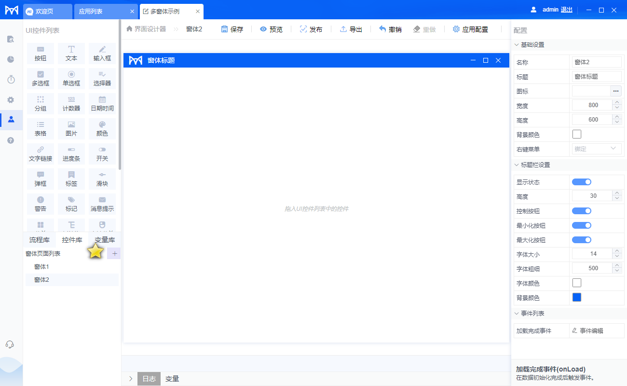Viewport: 627px width, 386px height.
Task: Pick title bar 字体颜色 swatch
Action: 577,283
